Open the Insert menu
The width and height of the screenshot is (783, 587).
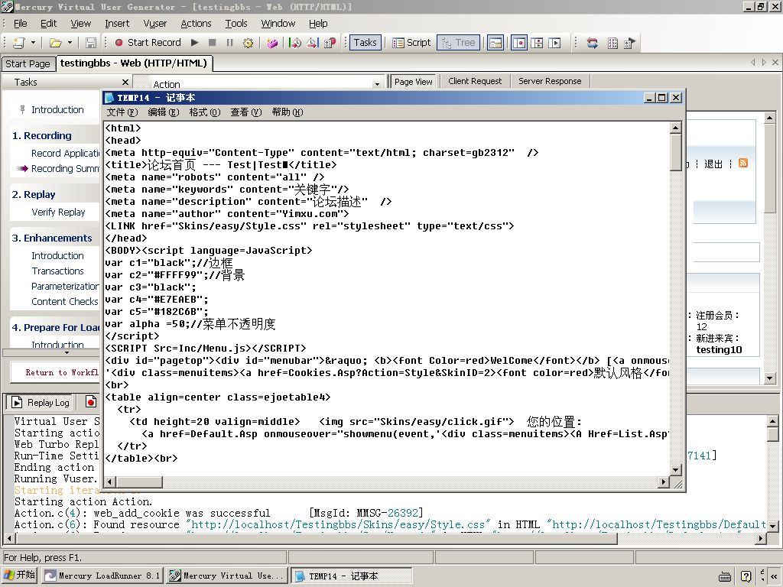(117, 24)
